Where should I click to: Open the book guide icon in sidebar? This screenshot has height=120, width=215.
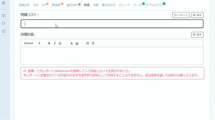pyautogui.click(x=4, y=15)
